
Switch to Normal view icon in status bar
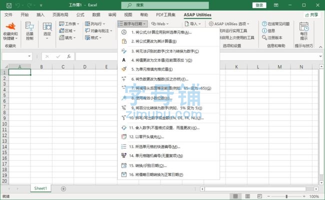tap(235, 197)
